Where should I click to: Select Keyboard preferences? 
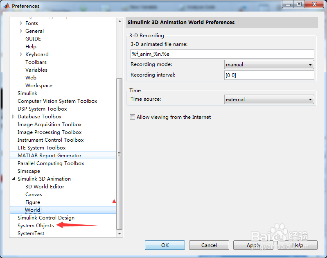click(x=37, y=54)
